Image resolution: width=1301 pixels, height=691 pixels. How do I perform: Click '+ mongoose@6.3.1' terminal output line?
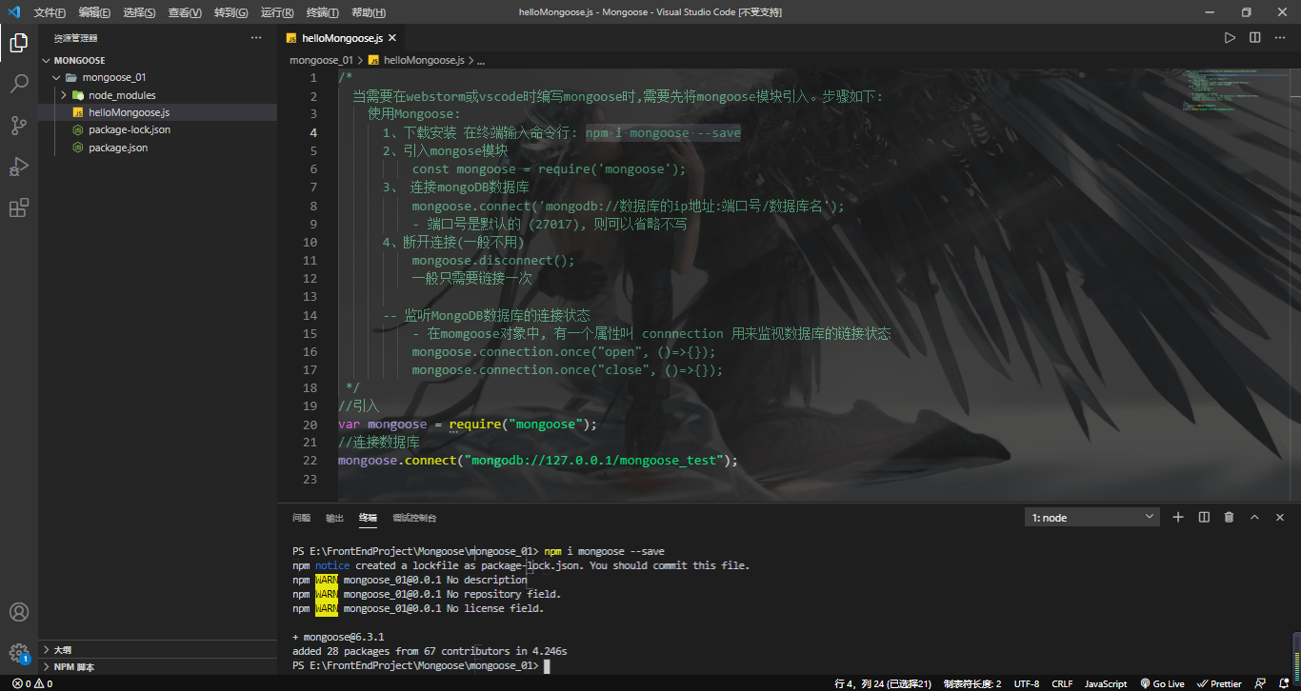coord(338,637)
